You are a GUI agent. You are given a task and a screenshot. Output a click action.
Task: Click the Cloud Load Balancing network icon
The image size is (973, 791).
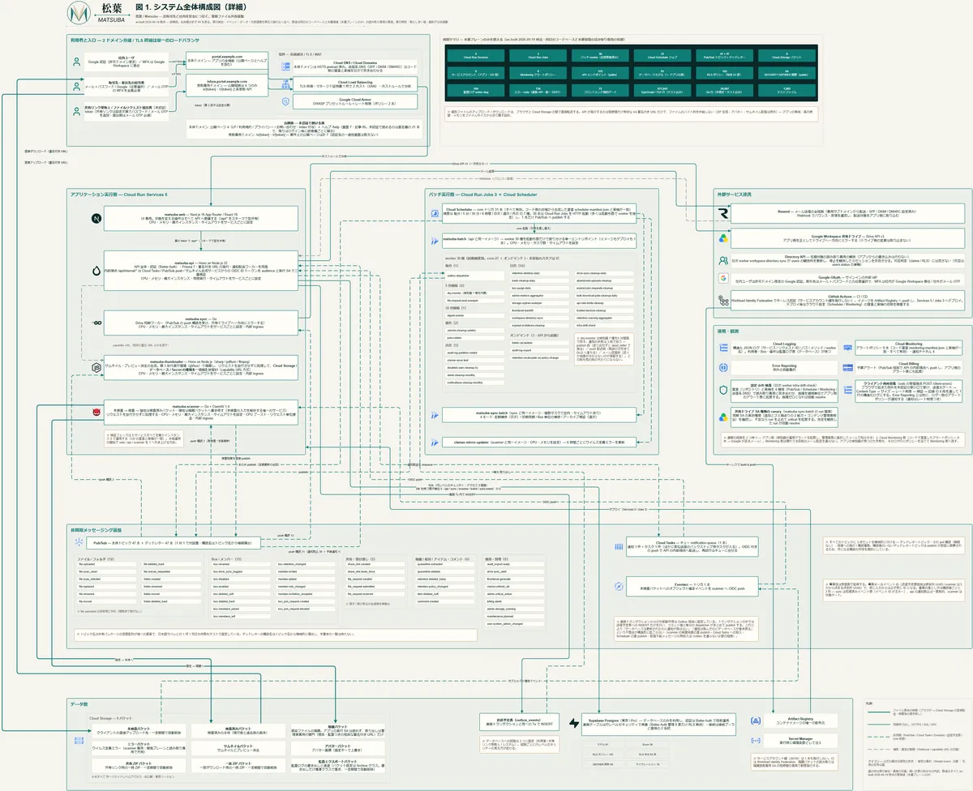(285, 84)
